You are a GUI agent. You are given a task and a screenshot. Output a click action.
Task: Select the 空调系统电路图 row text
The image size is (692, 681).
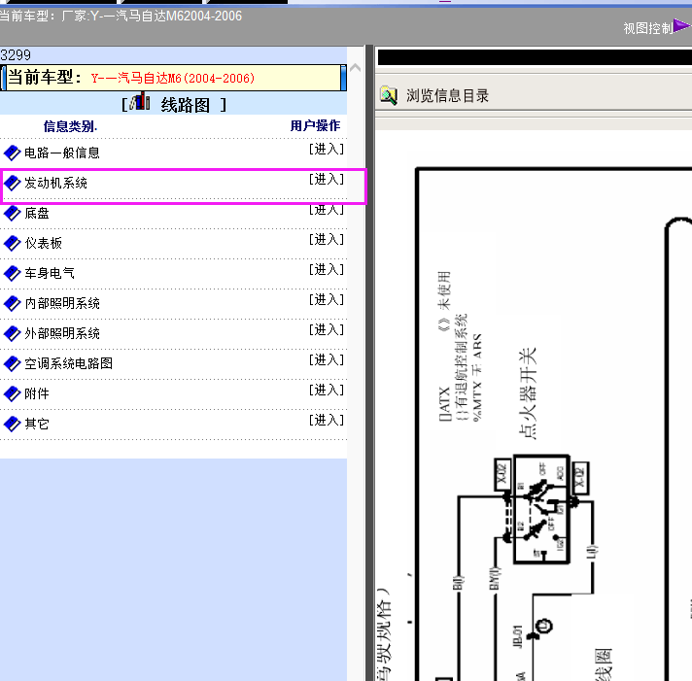(68, 364)
